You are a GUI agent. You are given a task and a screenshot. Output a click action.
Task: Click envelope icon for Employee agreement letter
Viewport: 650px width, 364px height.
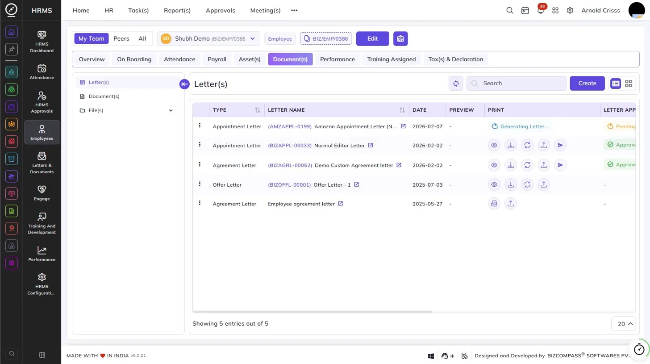tap(494, 204)
